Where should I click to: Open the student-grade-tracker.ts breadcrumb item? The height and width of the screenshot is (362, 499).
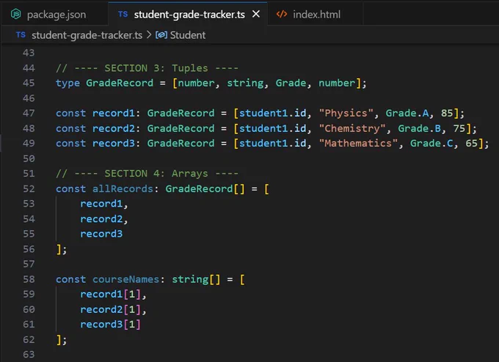pos(87,35)
